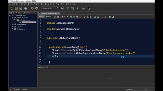The width and height of the screenshot is (163, 91).
Task: Click the Save All toolbar icon
Action: pyautogui.click(x=25, y=8)
